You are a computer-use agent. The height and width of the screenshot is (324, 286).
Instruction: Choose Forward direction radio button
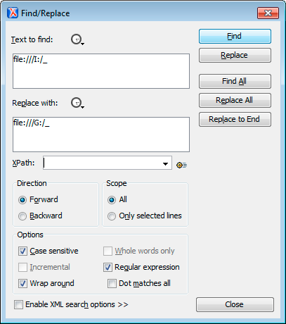click(x=22, y=200)
